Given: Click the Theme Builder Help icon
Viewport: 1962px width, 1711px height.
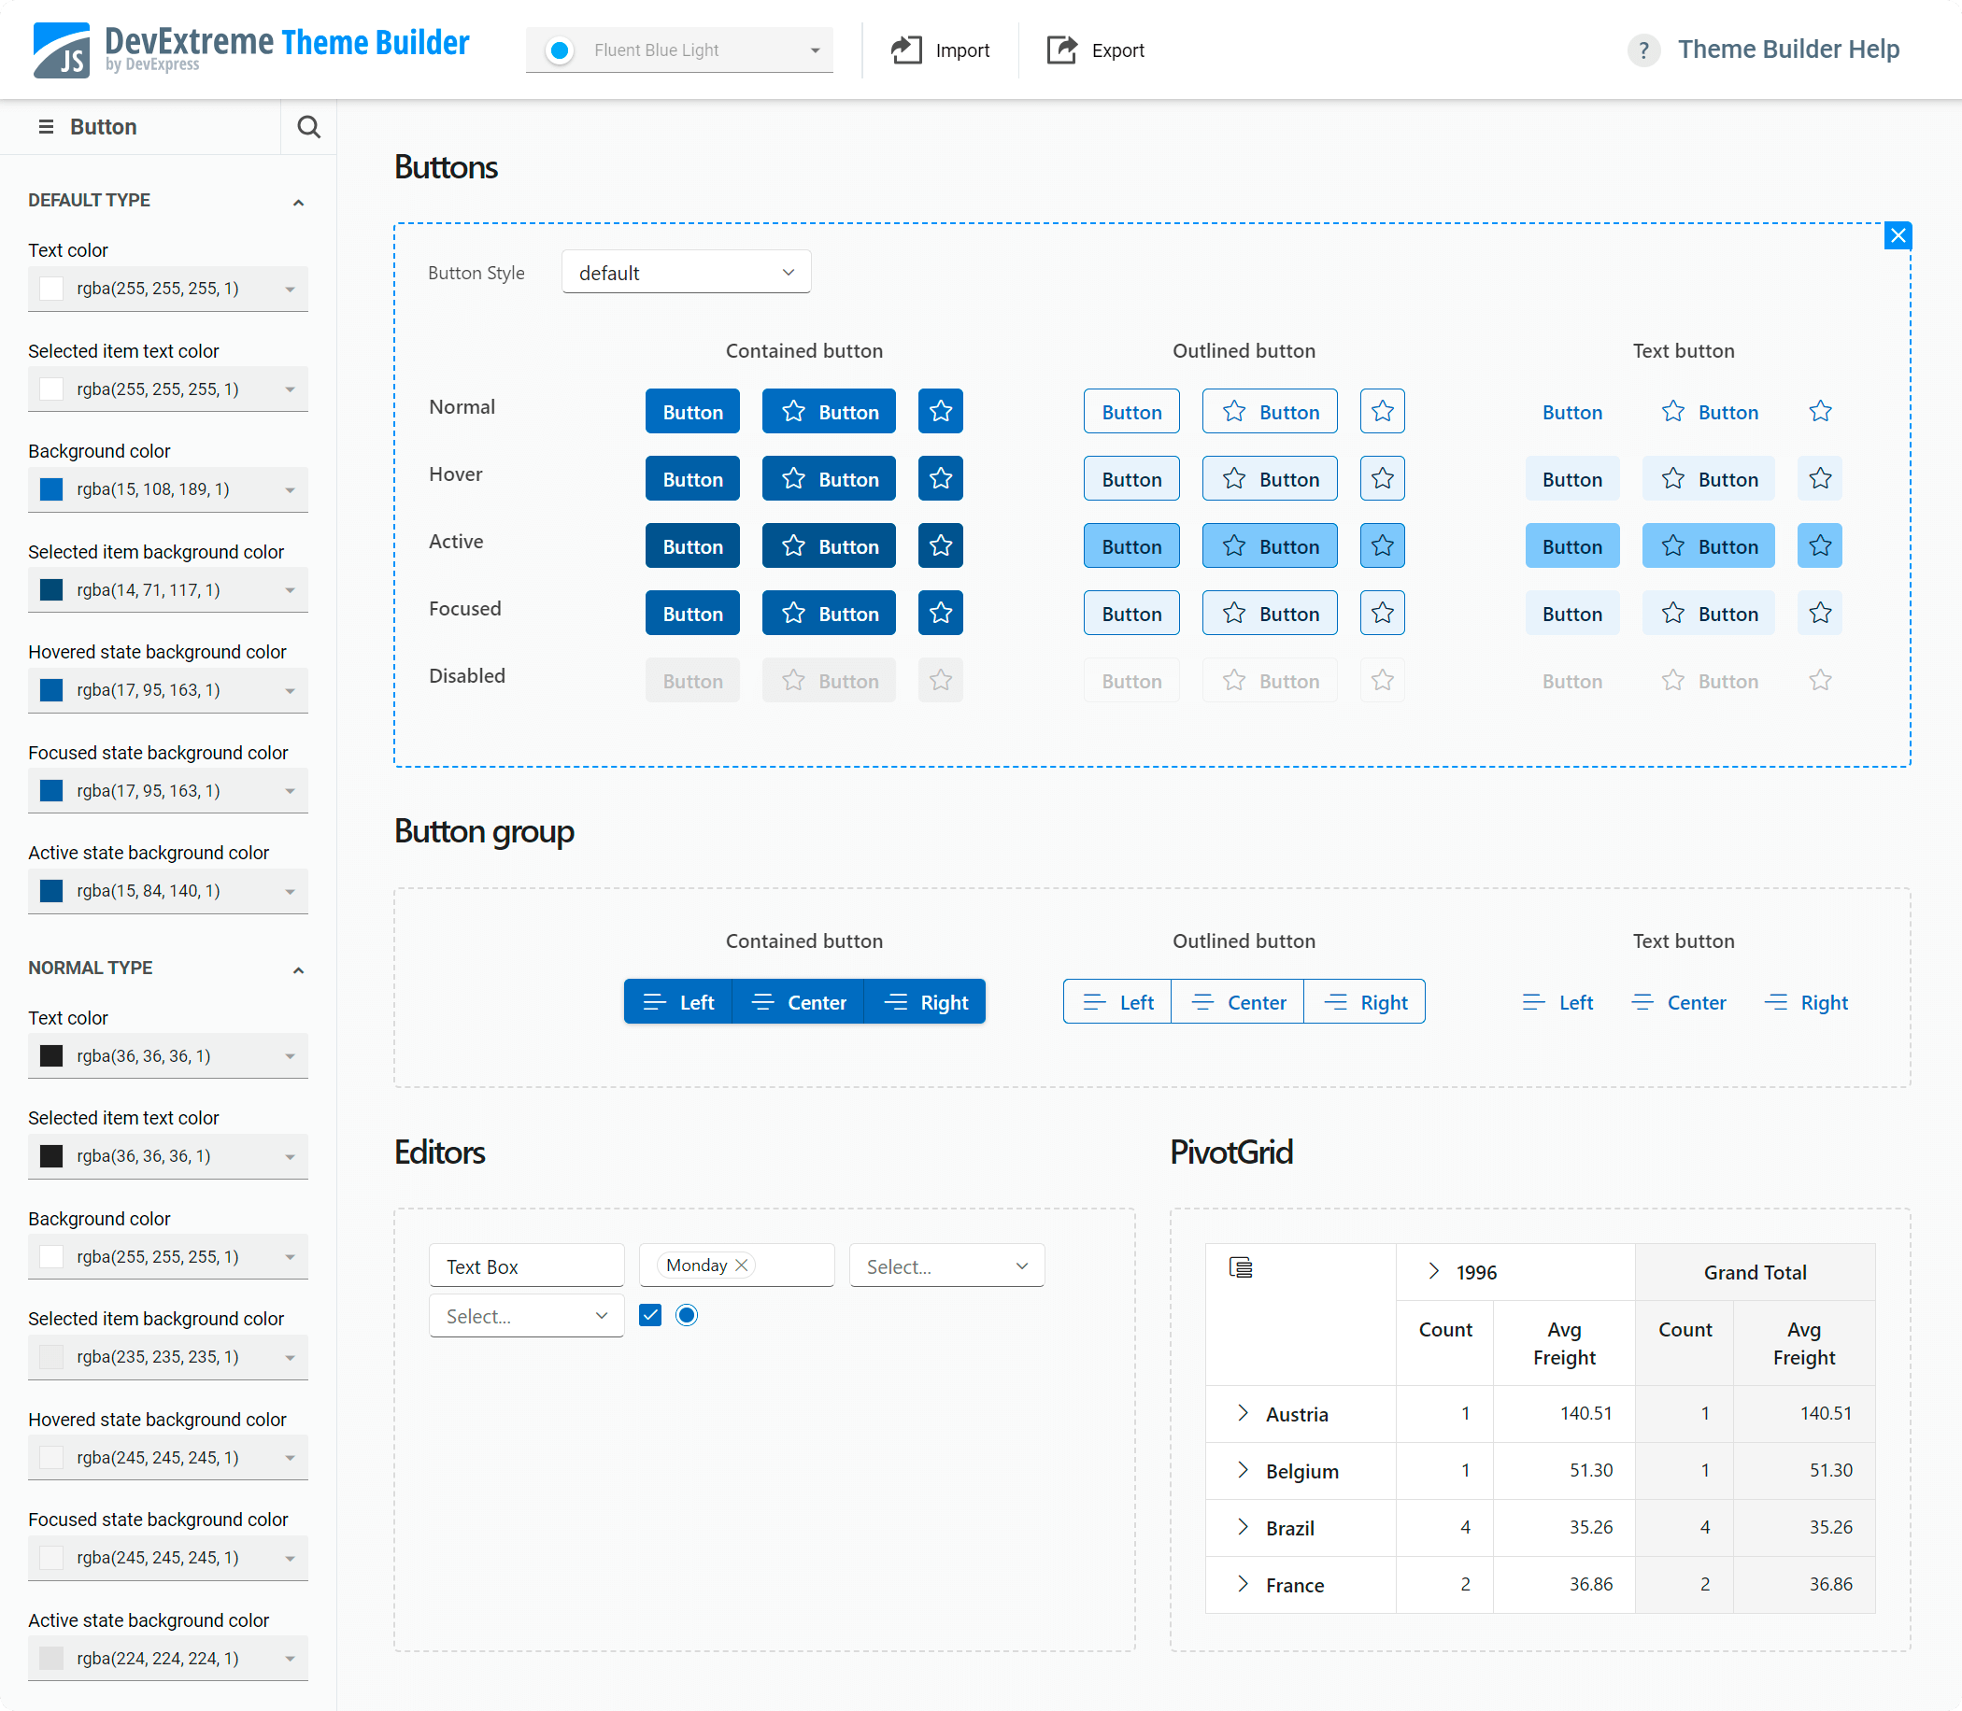Looking at the screenshot, I should (x=1643, y=50).
